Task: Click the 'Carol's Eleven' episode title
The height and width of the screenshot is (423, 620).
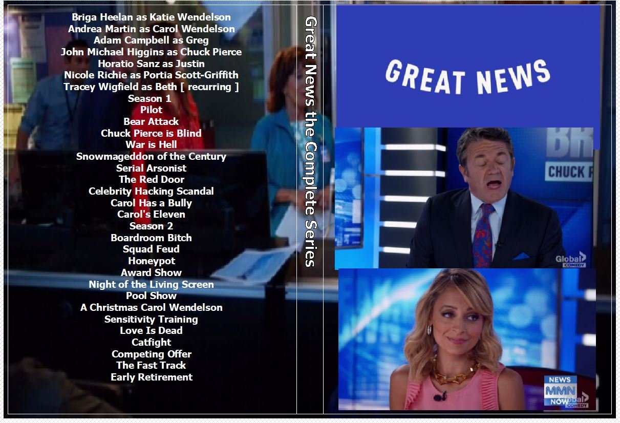Action: pos(151,215)
